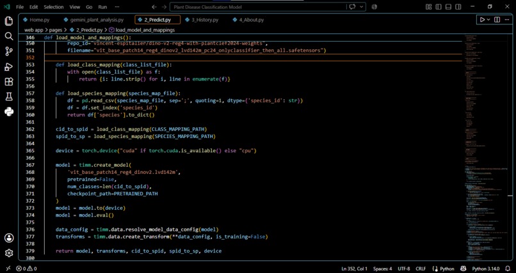Open the Manage gear menu
Viewport: 516px width, 273px height.
pos(9,253)
